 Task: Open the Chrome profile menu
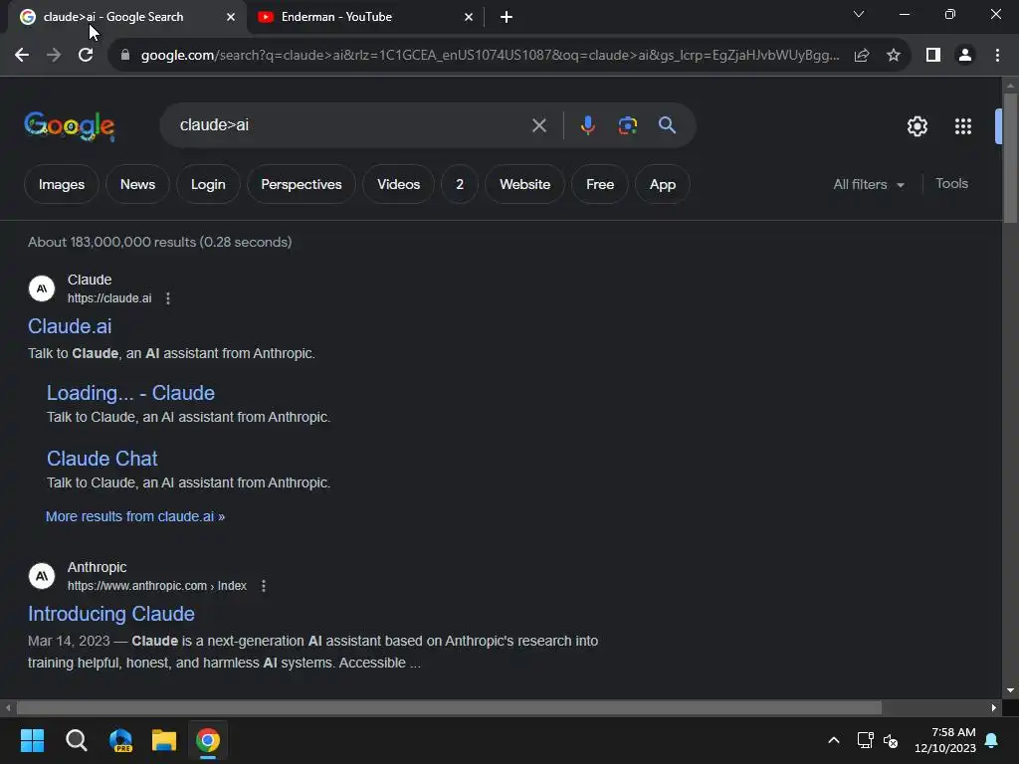(965, 56)
